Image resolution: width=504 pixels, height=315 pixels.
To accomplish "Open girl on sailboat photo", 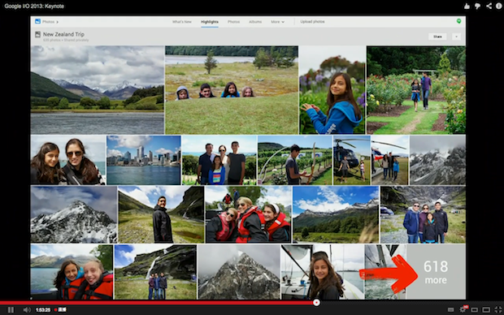I will coord(323,272).
